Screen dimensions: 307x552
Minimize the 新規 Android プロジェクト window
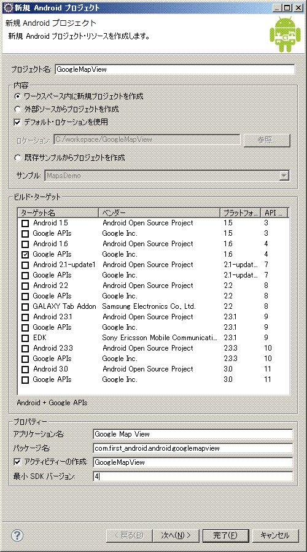(278, 8)
